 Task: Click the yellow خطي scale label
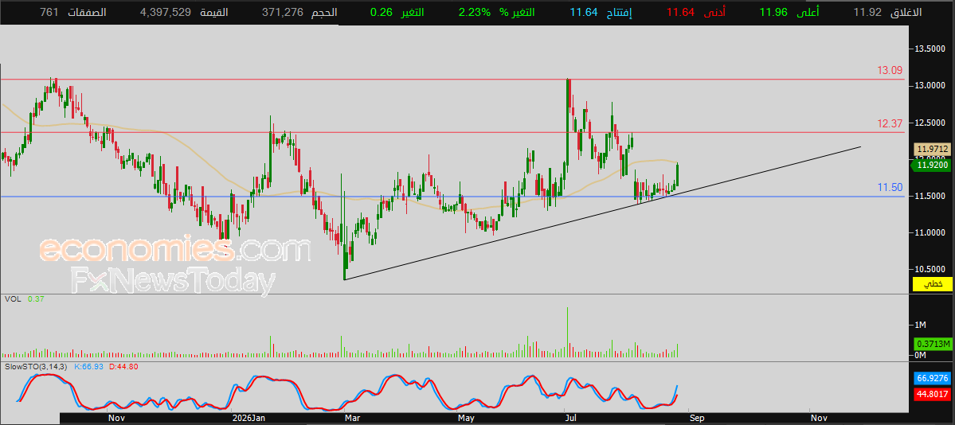[932, 284]
